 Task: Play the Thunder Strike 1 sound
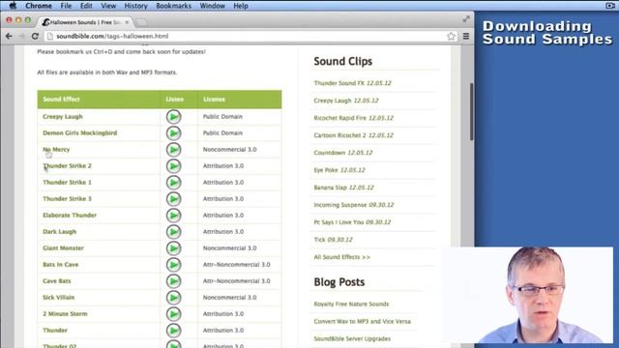point(173,183)
